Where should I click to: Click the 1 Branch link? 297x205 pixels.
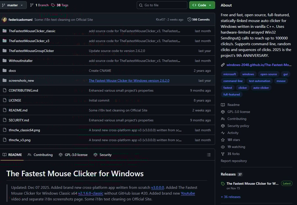tap(39, 5)
